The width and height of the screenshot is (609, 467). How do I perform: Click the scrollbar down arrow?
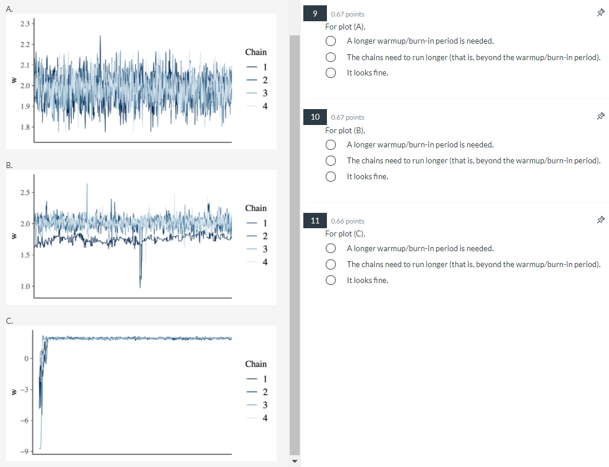[294, 461]
